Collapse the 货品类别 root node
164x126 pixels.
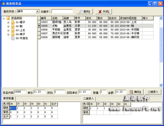pyautogui.click(x=4, y=19)
